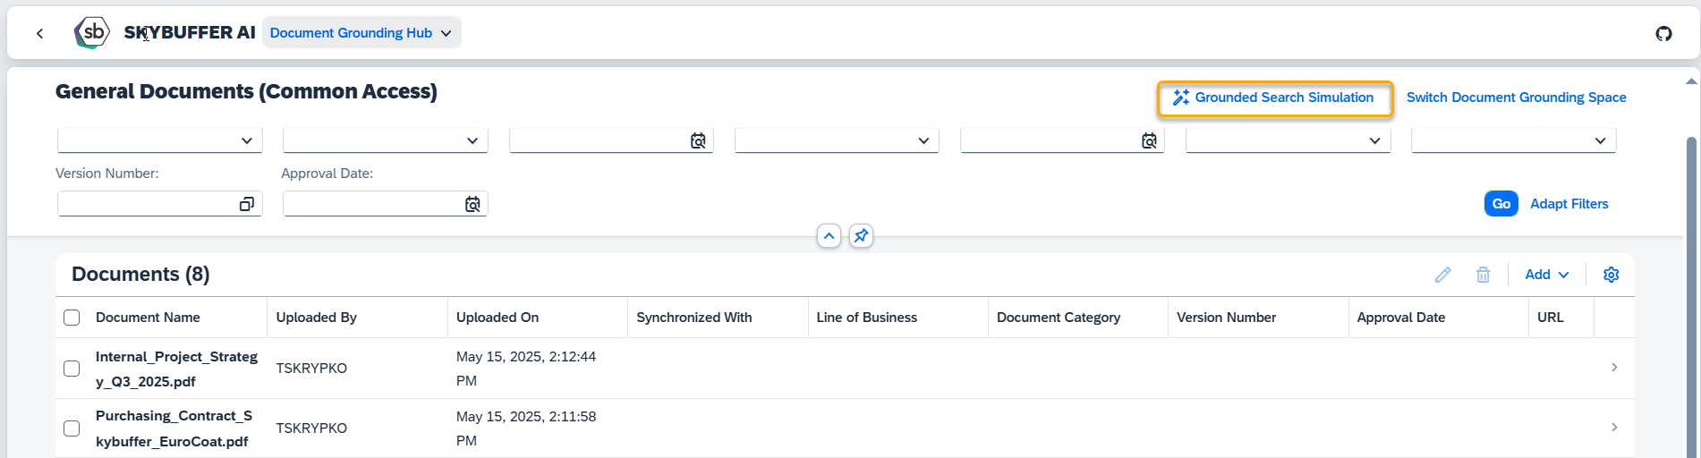Expand the last filter dropdown in top row
The image size is (1701, 458).
coord(1600,140)
